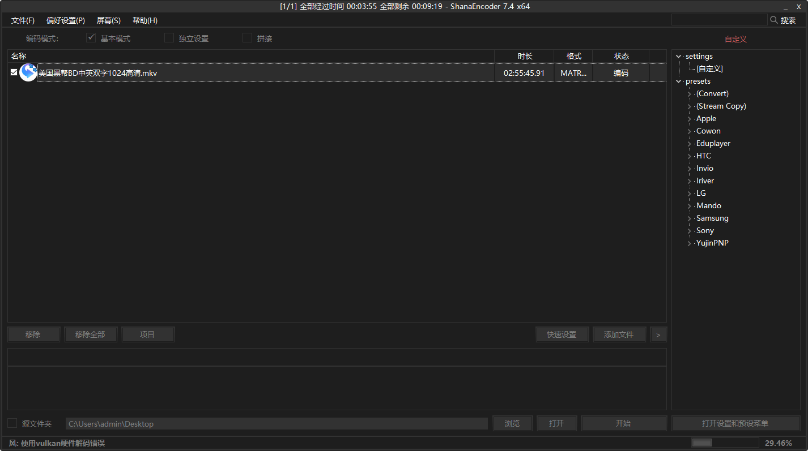Click the vulkan 硬件解码错误 status message

tap(57, 443)
